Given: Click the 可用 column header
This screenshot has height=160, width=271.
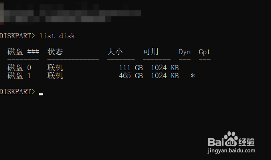Looking at the screenshot, I should [151, 51].
